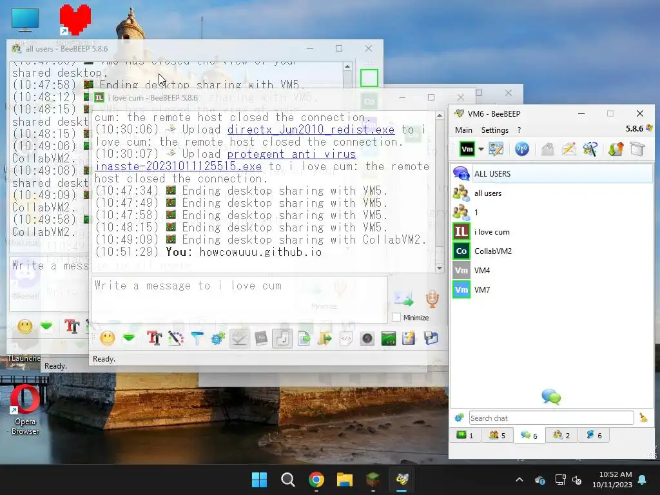
Task: Toggle the music note beep button
Action: point(282,338)
